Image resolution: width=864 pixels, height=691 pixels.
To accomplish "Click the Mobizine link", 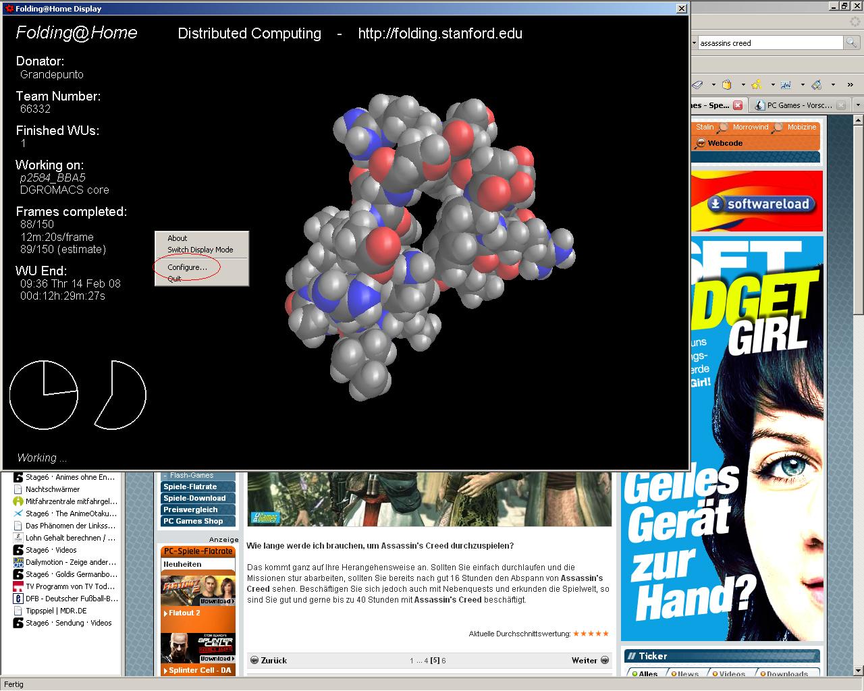I will 802,127.
